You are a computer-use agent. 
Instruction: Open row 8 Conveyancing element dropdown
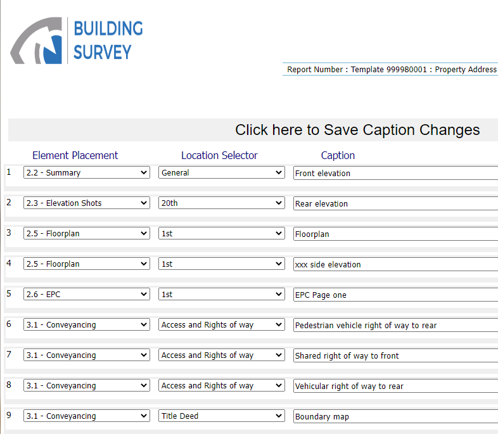tap(87, 386)
